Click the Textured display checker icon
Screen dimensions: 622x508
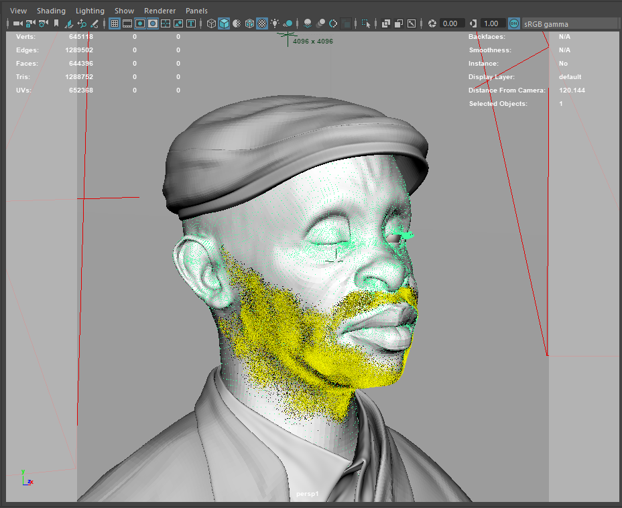[x=262, y=24]
